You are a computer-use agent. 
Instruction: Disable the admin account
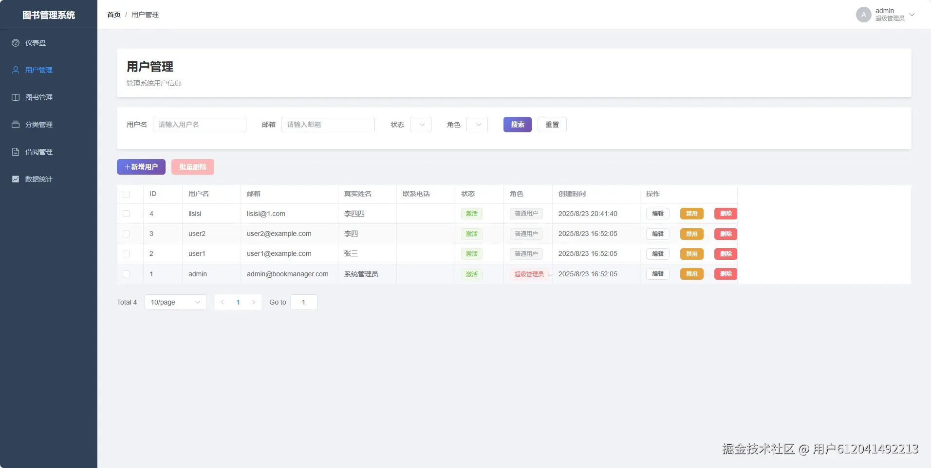click(x=692, y=274)
